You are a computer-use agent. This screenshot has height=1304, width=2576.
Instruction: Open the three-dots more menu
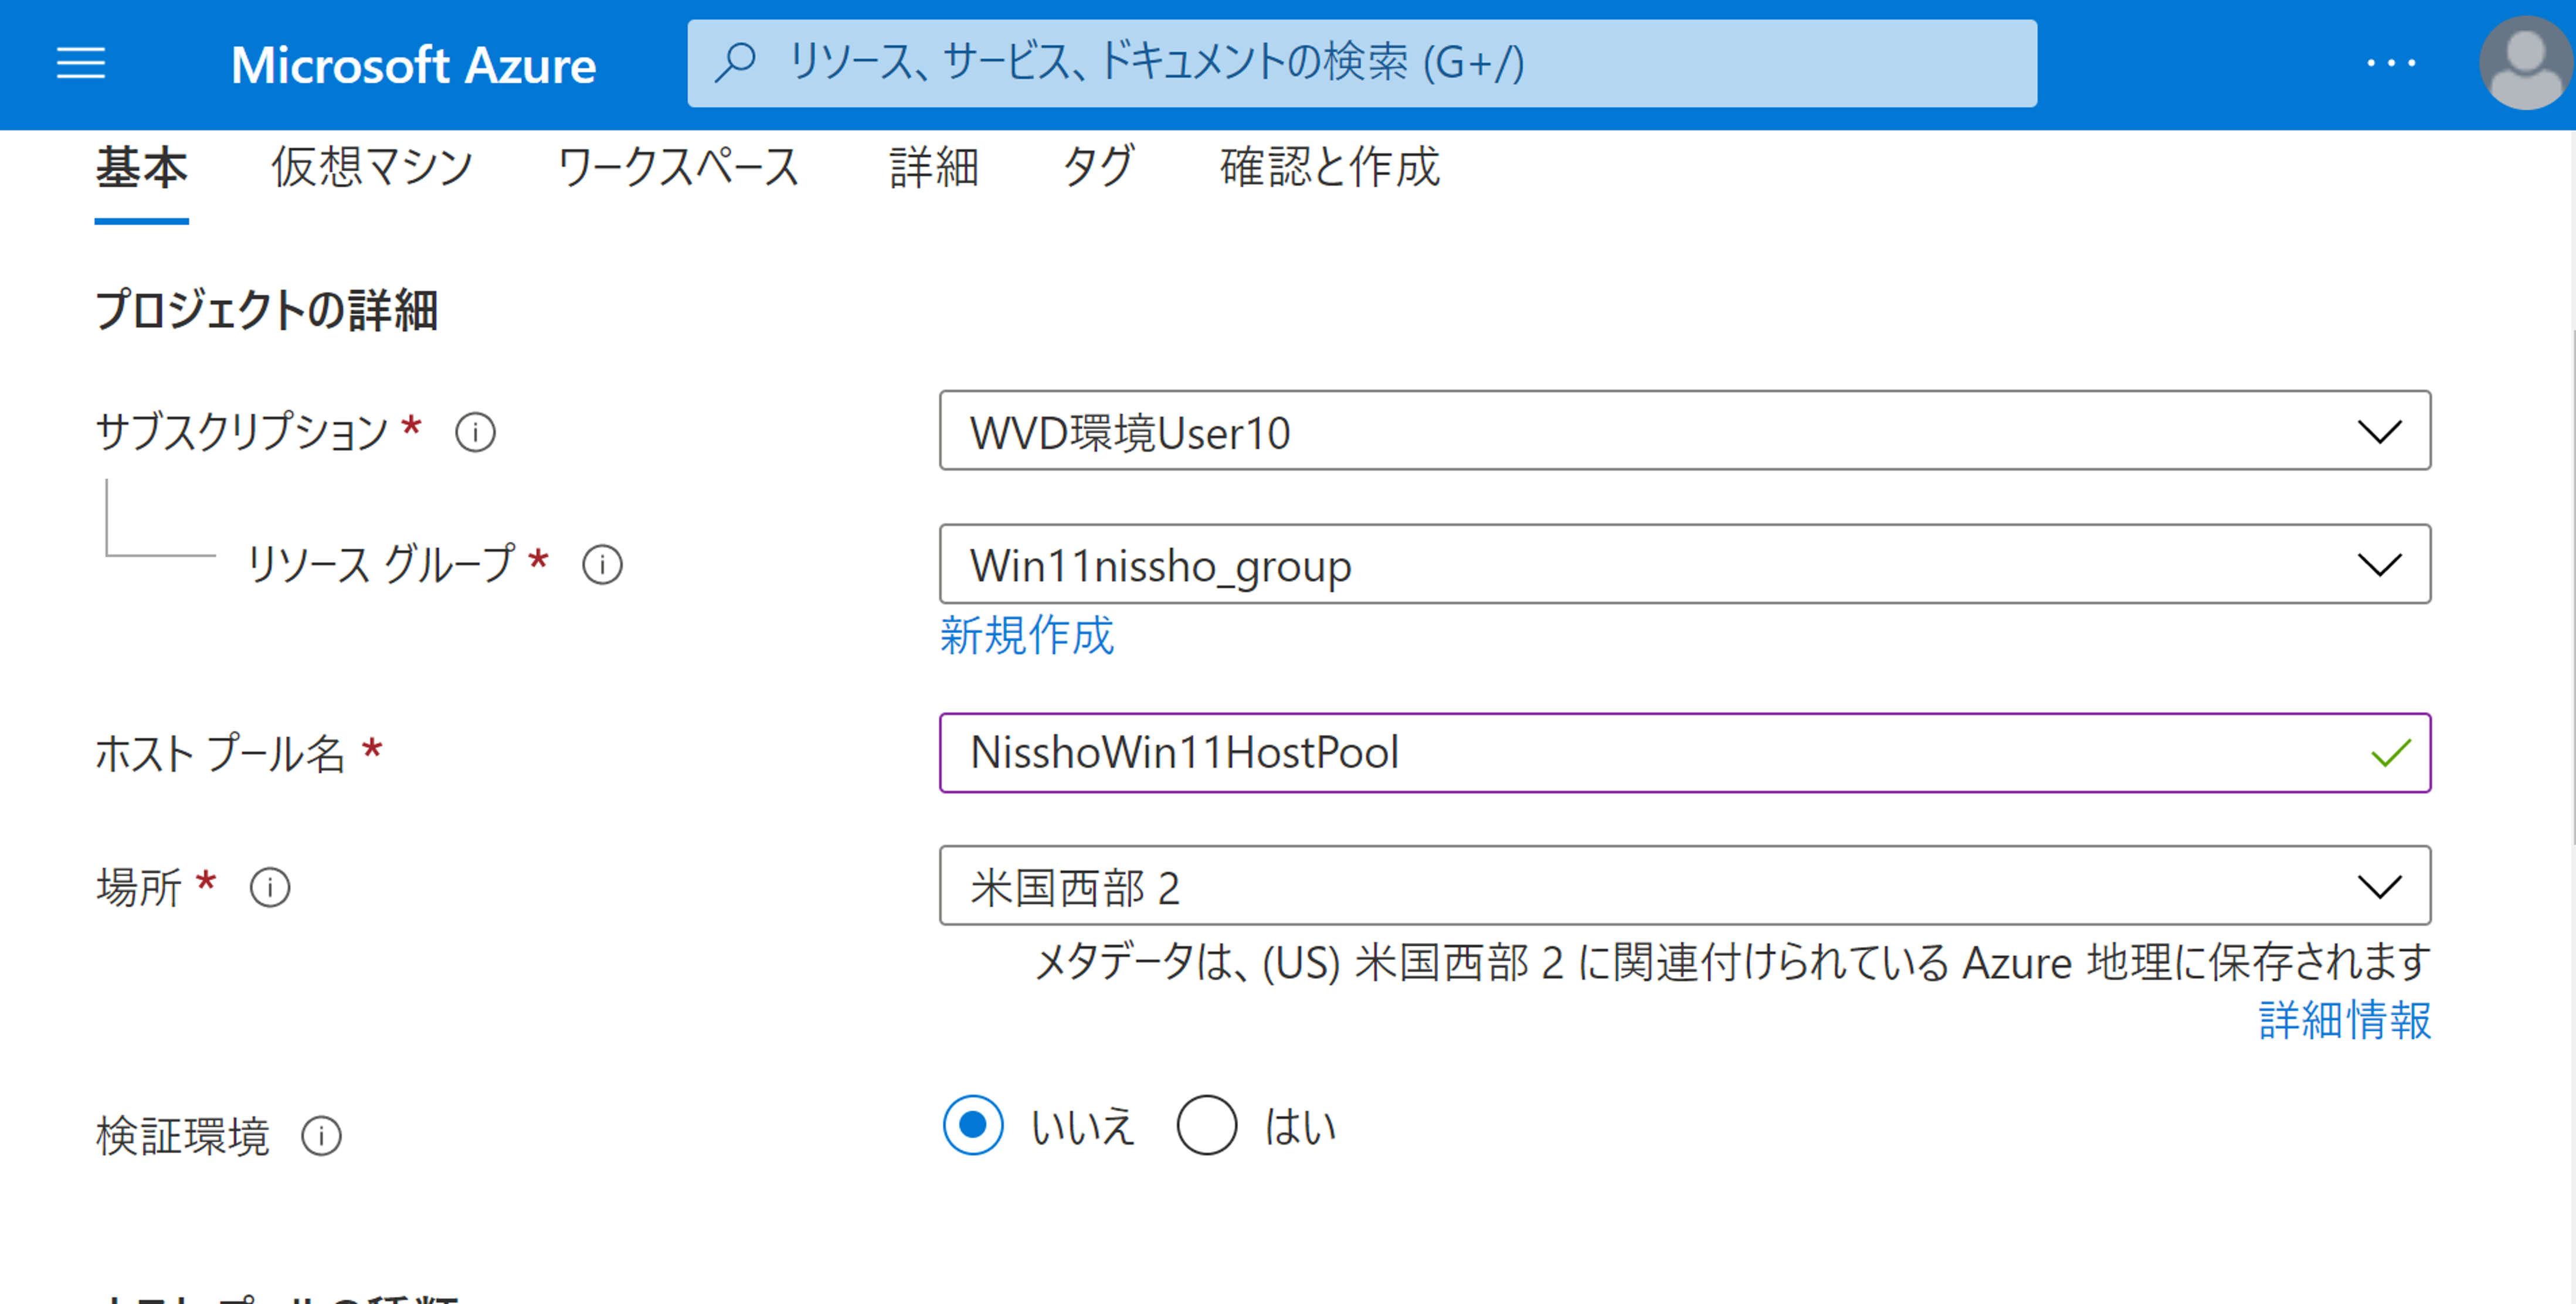point(2391,64)
